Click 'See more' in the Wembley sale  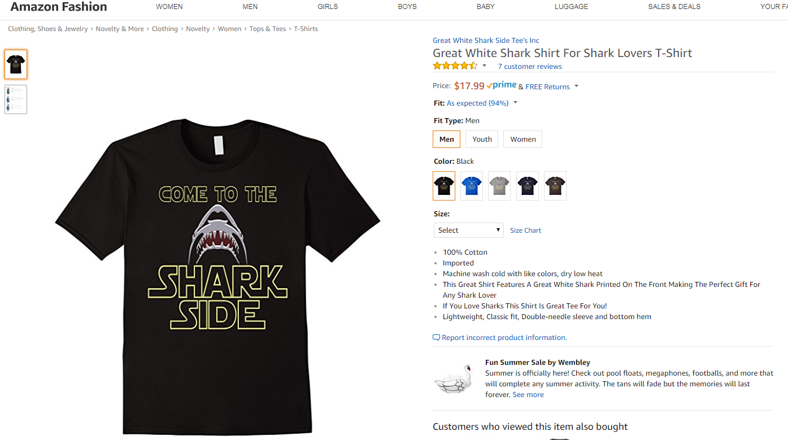coord(528,394)
